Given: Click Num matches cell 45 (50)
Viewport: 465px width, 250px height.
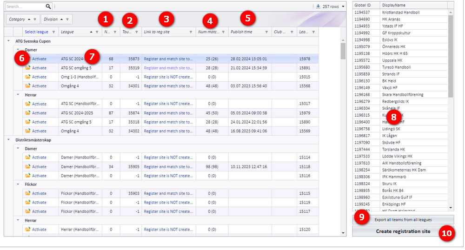Looking at the screenshot, I should tap(212, 113).
